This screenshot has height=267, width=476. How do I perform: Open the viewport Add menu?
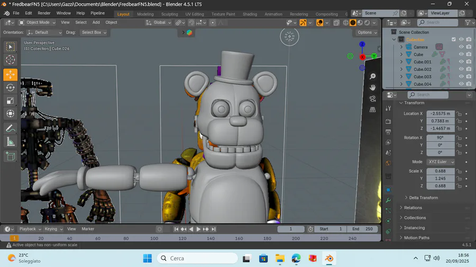click(96, 22)
